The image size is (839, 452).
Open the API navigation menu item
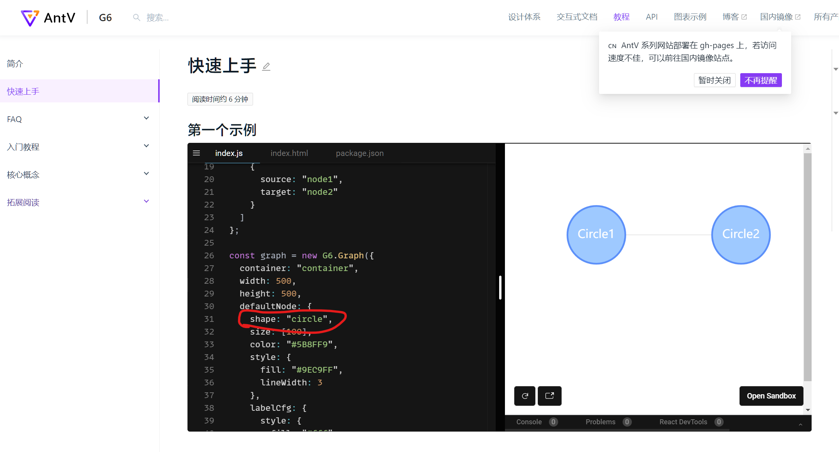point(652,17)
